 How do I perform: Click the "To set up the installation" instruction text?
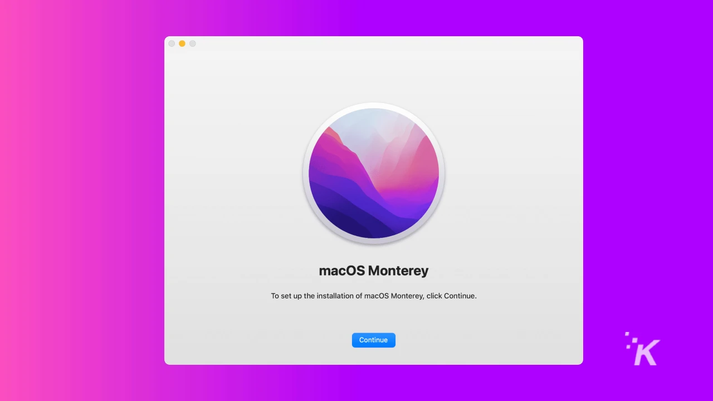[x=374, y=296]
